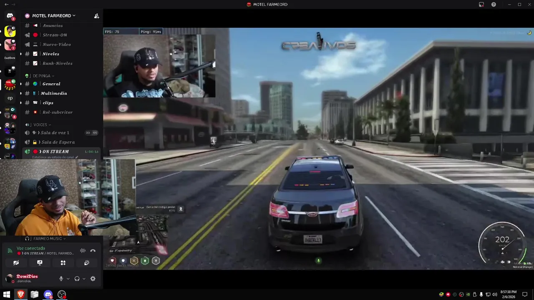Screen dimensions: 534x300
Task: Click the DomiDios username text
Action: (x=27, y=277)
